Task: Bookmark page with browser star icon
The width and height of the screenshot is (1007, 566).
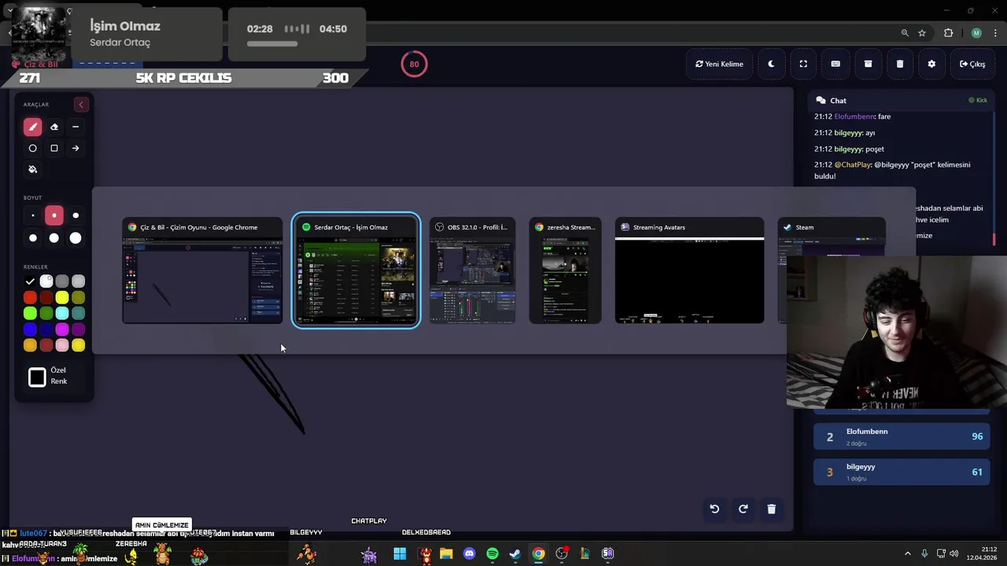Action: [x=922, y=33]
